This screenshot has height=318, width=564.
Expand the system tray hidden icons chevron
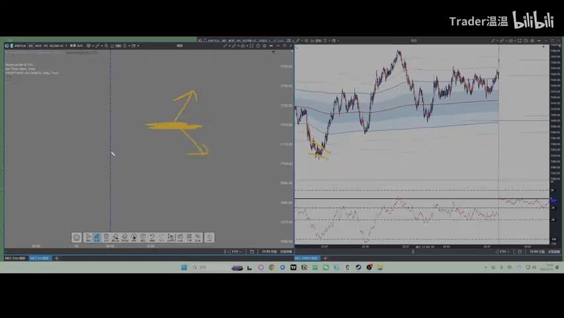(x=486, y=267)
